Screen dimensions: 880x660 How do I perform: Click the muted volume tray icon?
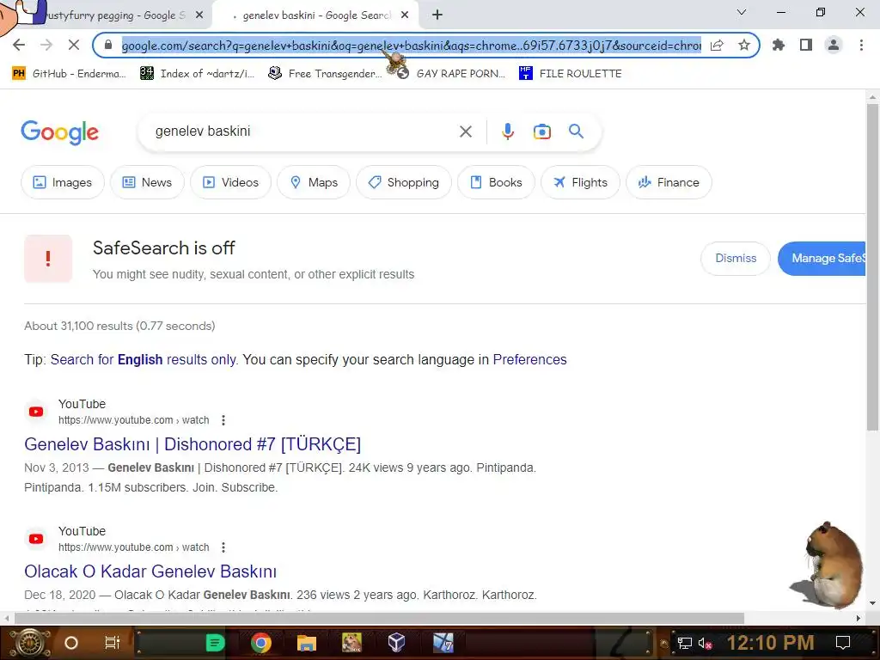[x=705, y=643]
